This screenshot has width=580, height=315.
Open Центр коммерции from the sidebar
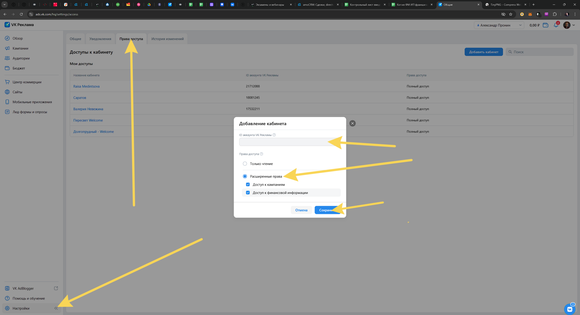click(x=27, y=82)
